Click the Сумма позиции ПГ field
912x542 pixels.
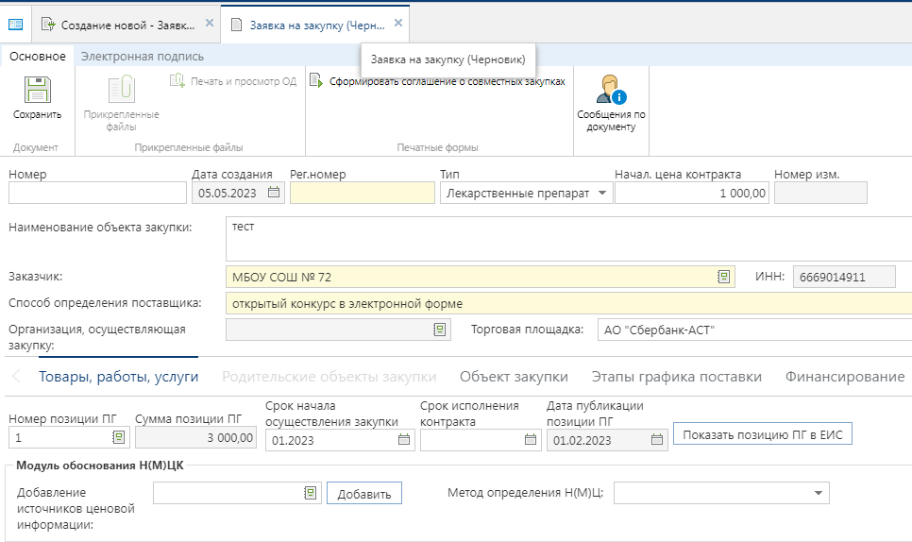click(x=196, y=437)
